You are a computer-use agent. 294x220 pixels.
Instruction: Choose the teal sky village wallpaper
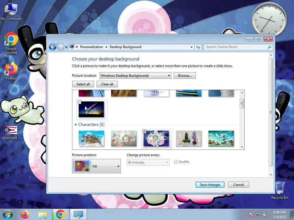click(x=221, y=139)
